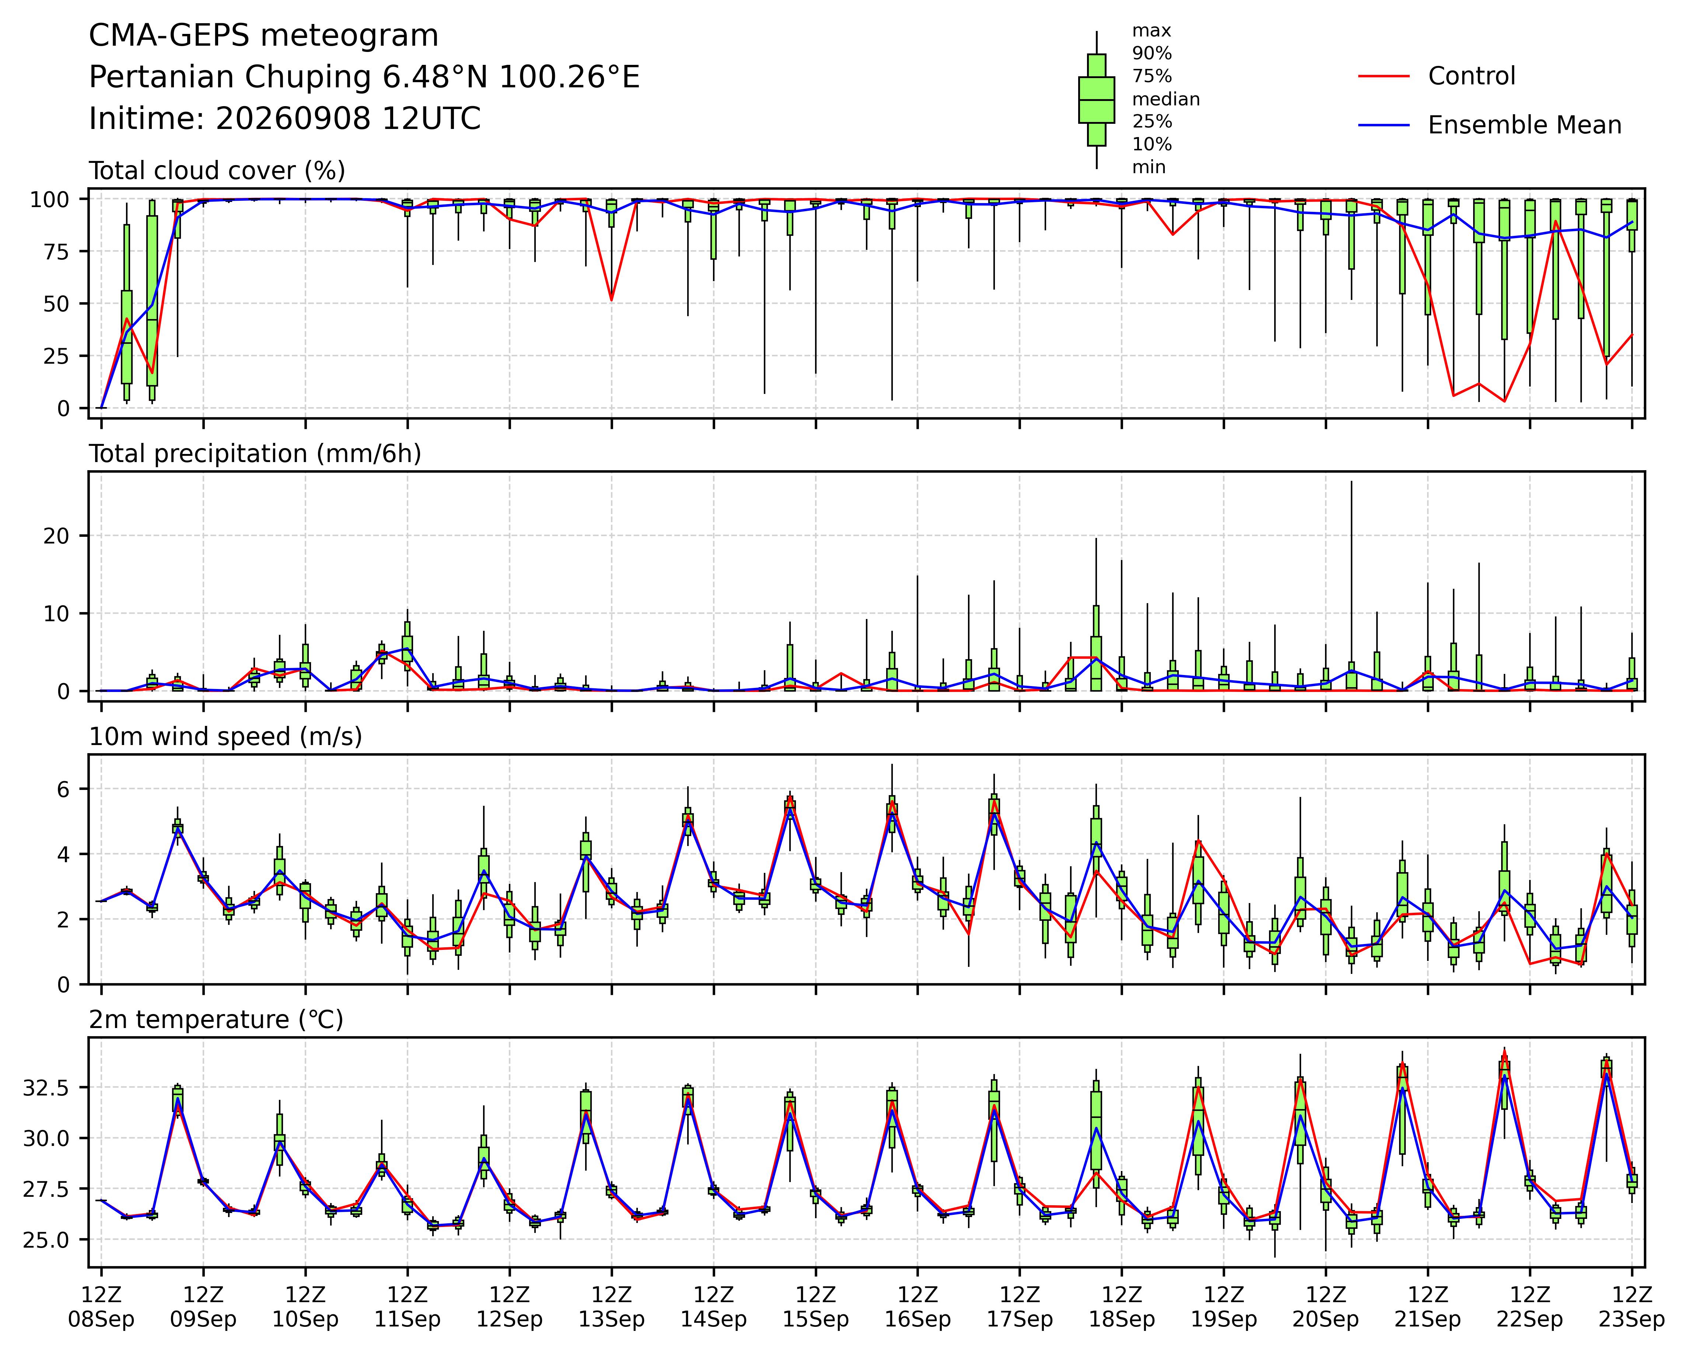
Task: Click the 10m wind speed panel title
Action: (x=226, y=737)
